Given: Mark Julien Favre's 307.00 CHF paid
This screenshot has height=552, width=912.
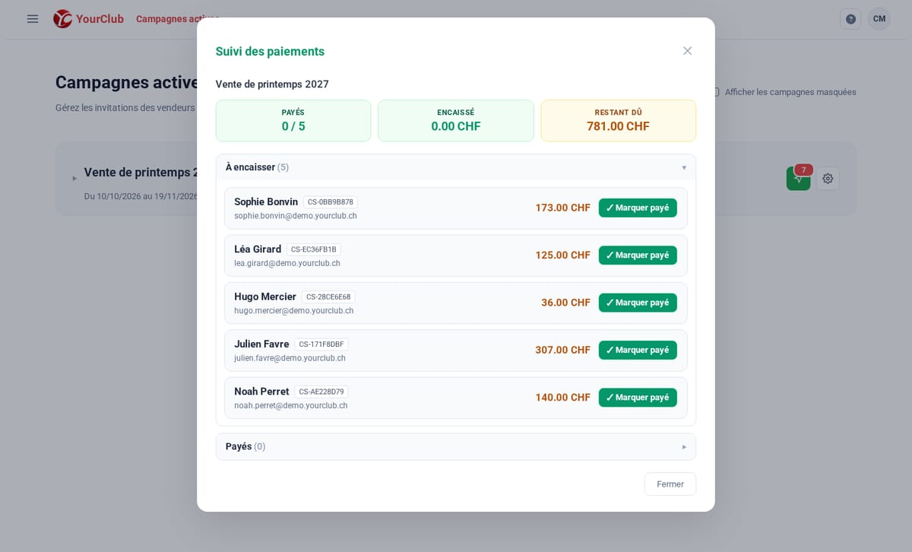Looking at the screenshot, I should click(638, 350).
